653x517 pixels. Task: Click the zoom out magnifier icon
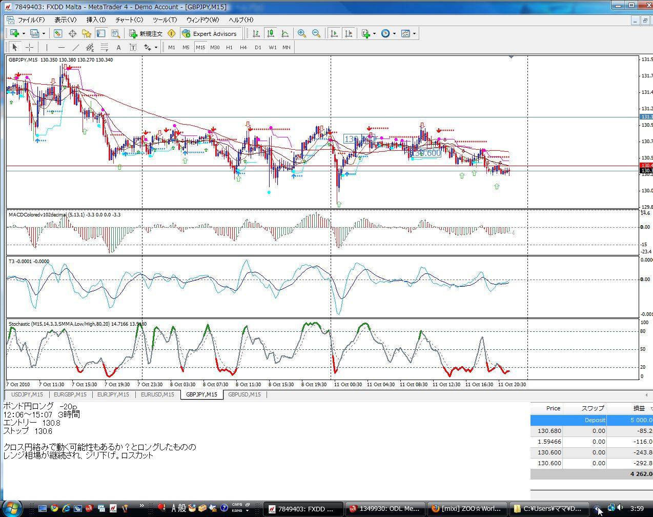[316, 33]
